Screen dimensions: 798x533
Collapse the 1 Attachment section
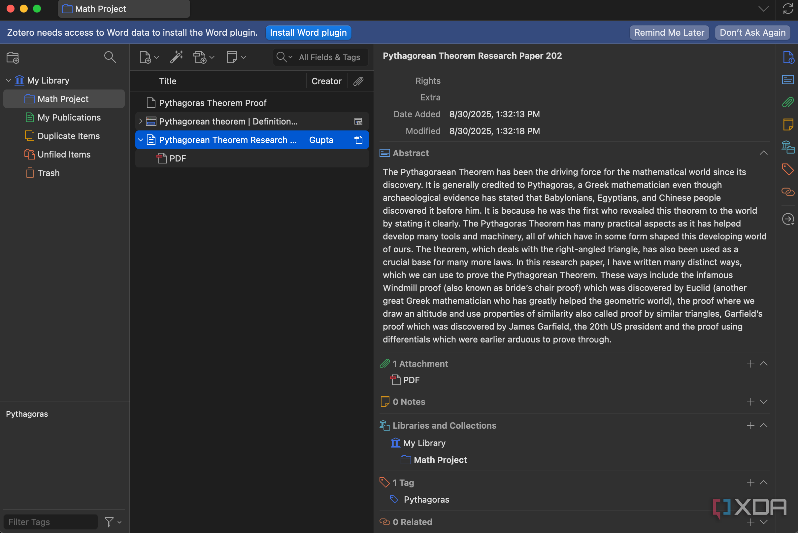pos(763,364)
